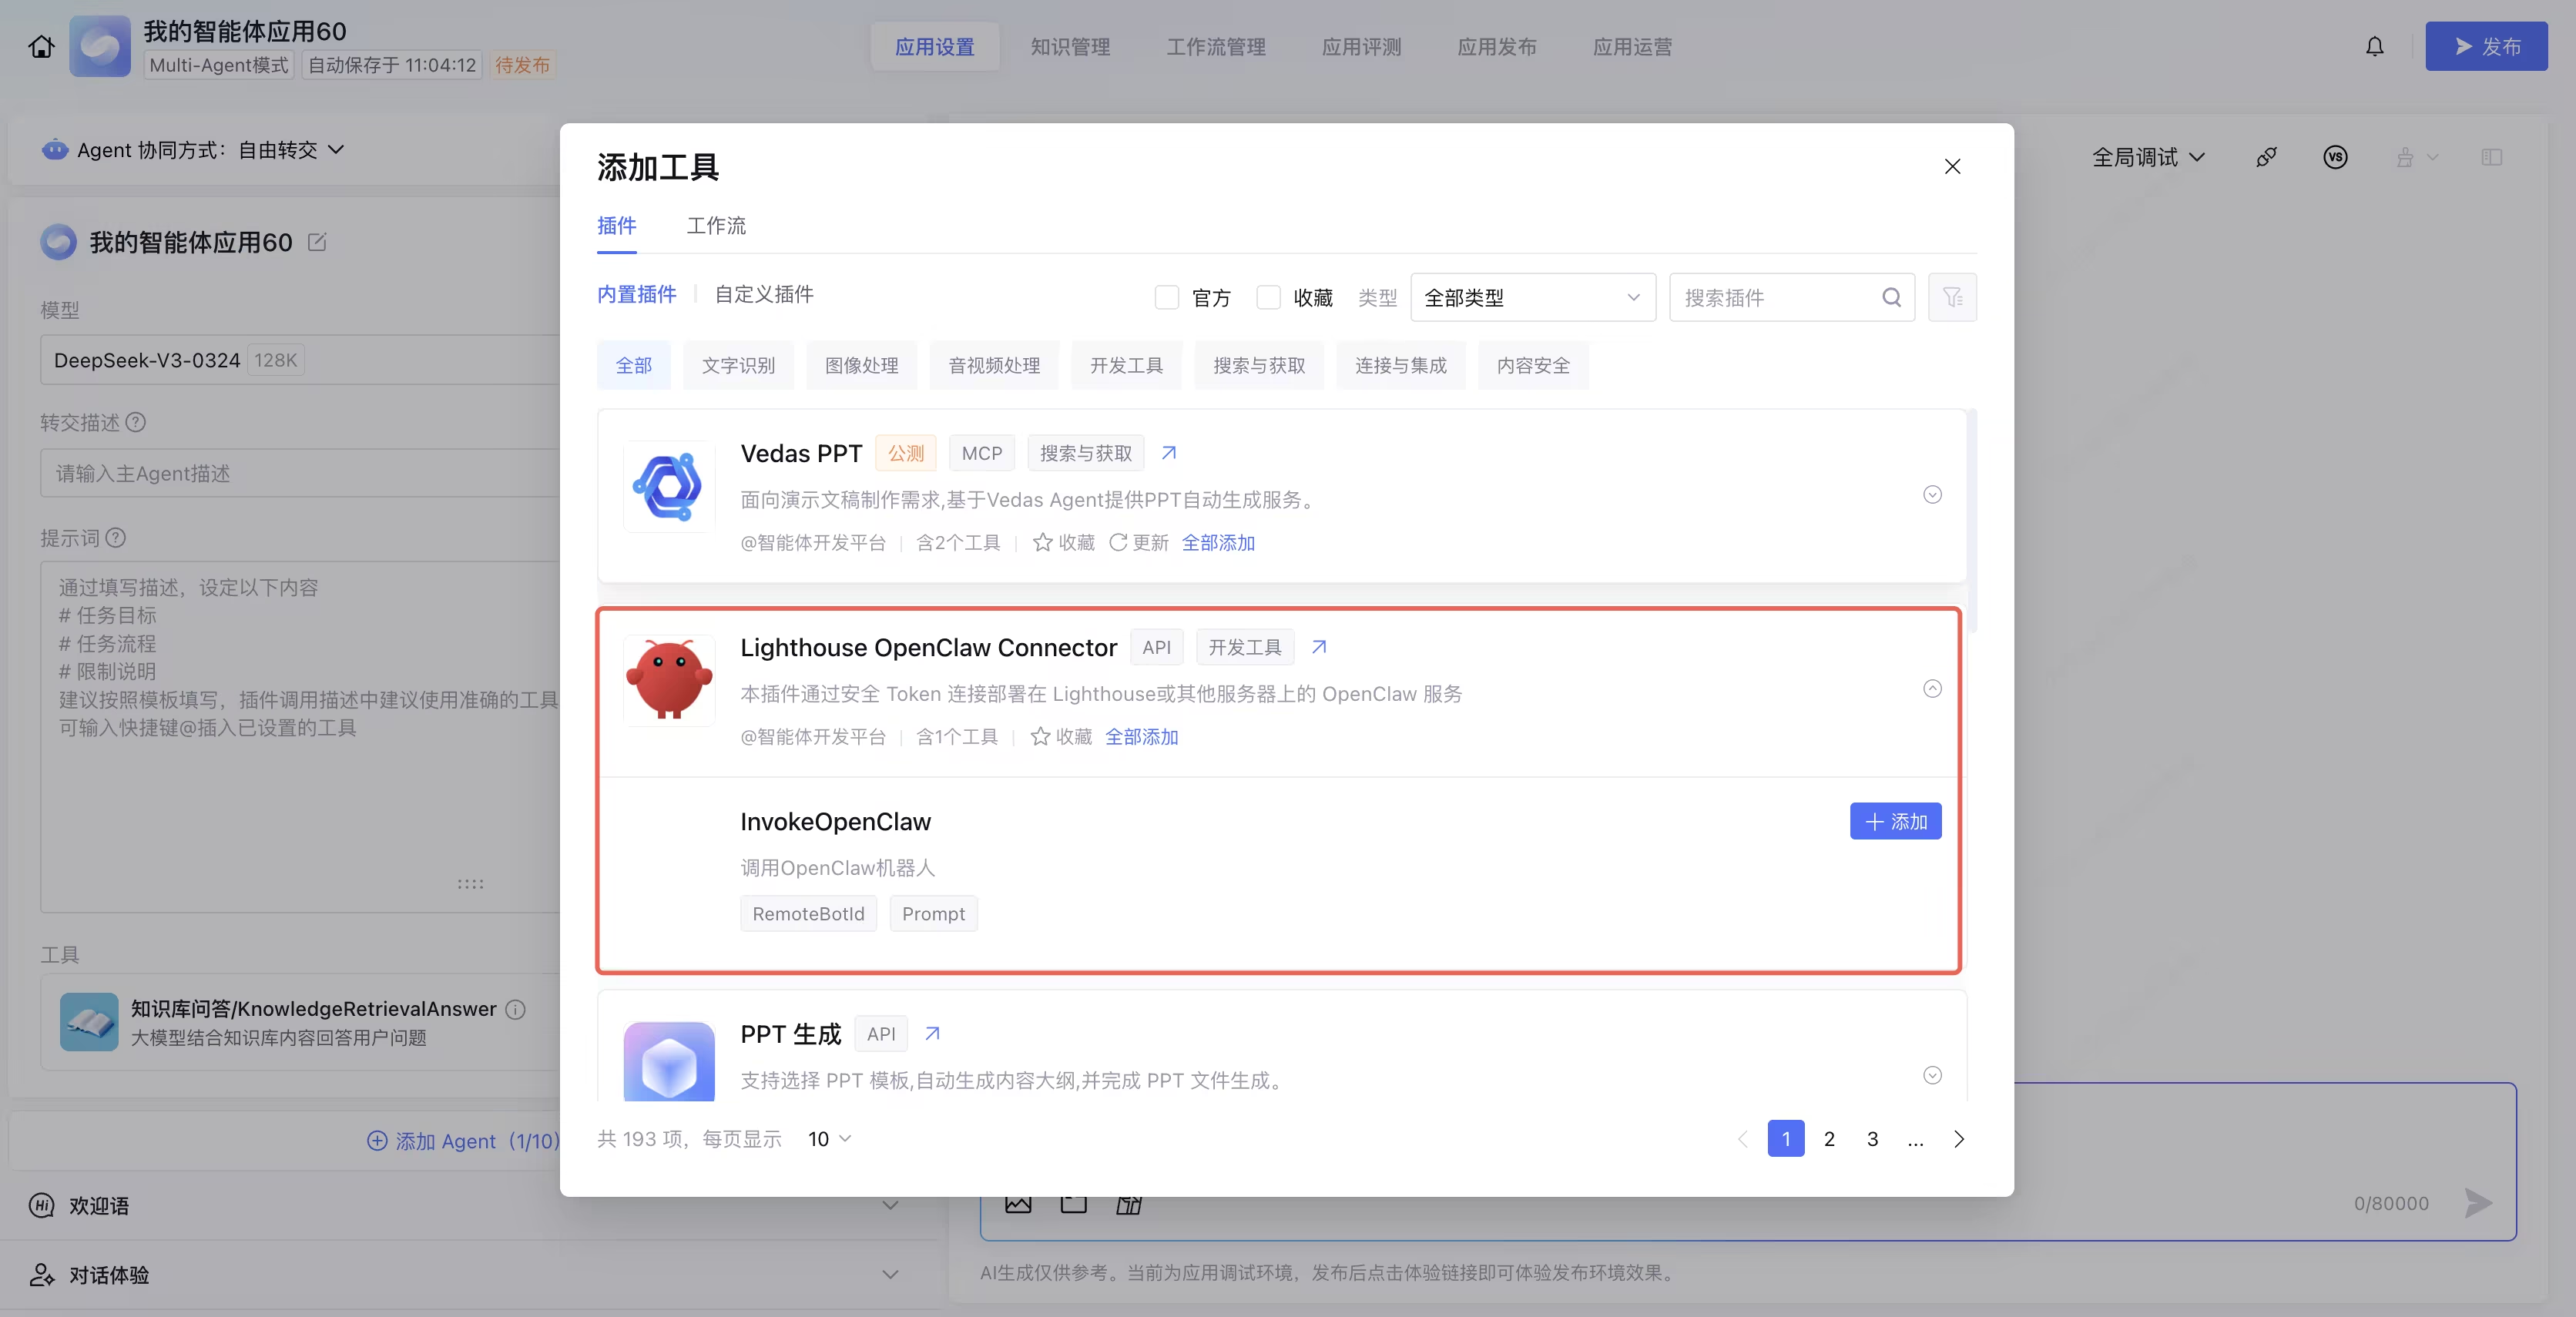2576x1317 pixels.
Task: Click star icon to favorite Lighthouse OpenClaw Connector
Action: click(x=1040, y=736)
